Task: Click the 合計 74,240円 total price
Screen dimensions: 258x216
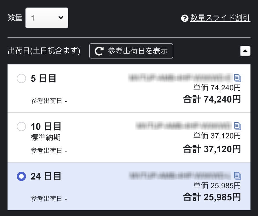Action: point(212,99)
